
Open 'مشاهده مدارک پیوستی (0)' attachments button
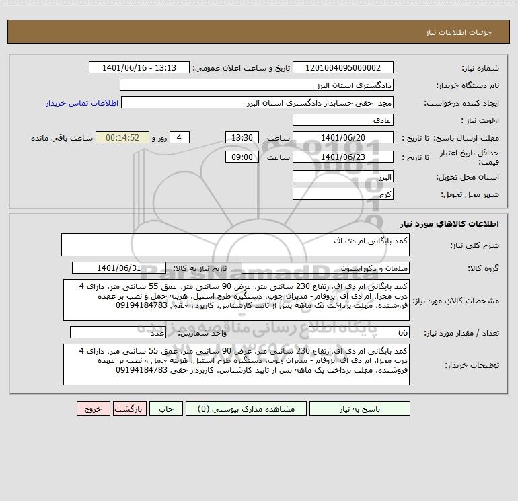pos(246,408)
